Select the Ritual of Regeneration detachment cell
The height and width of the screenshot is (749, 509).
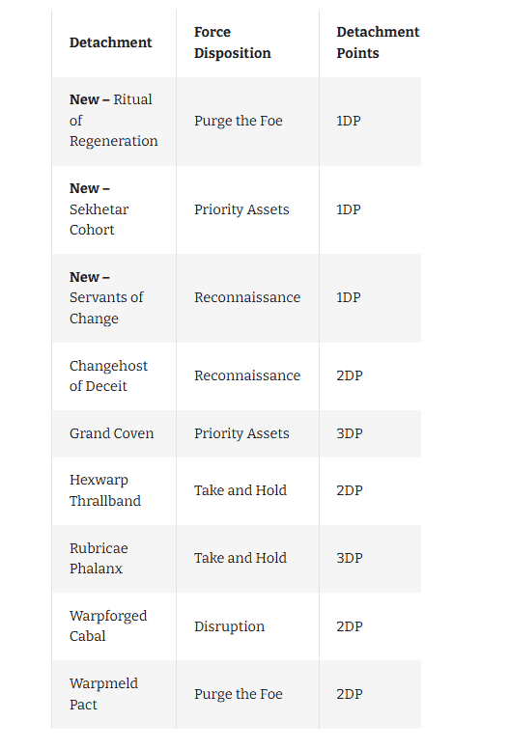[114, 122]
